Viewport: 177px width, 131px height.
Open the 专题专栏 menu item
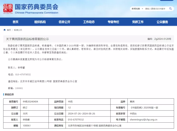coord(113,22)
